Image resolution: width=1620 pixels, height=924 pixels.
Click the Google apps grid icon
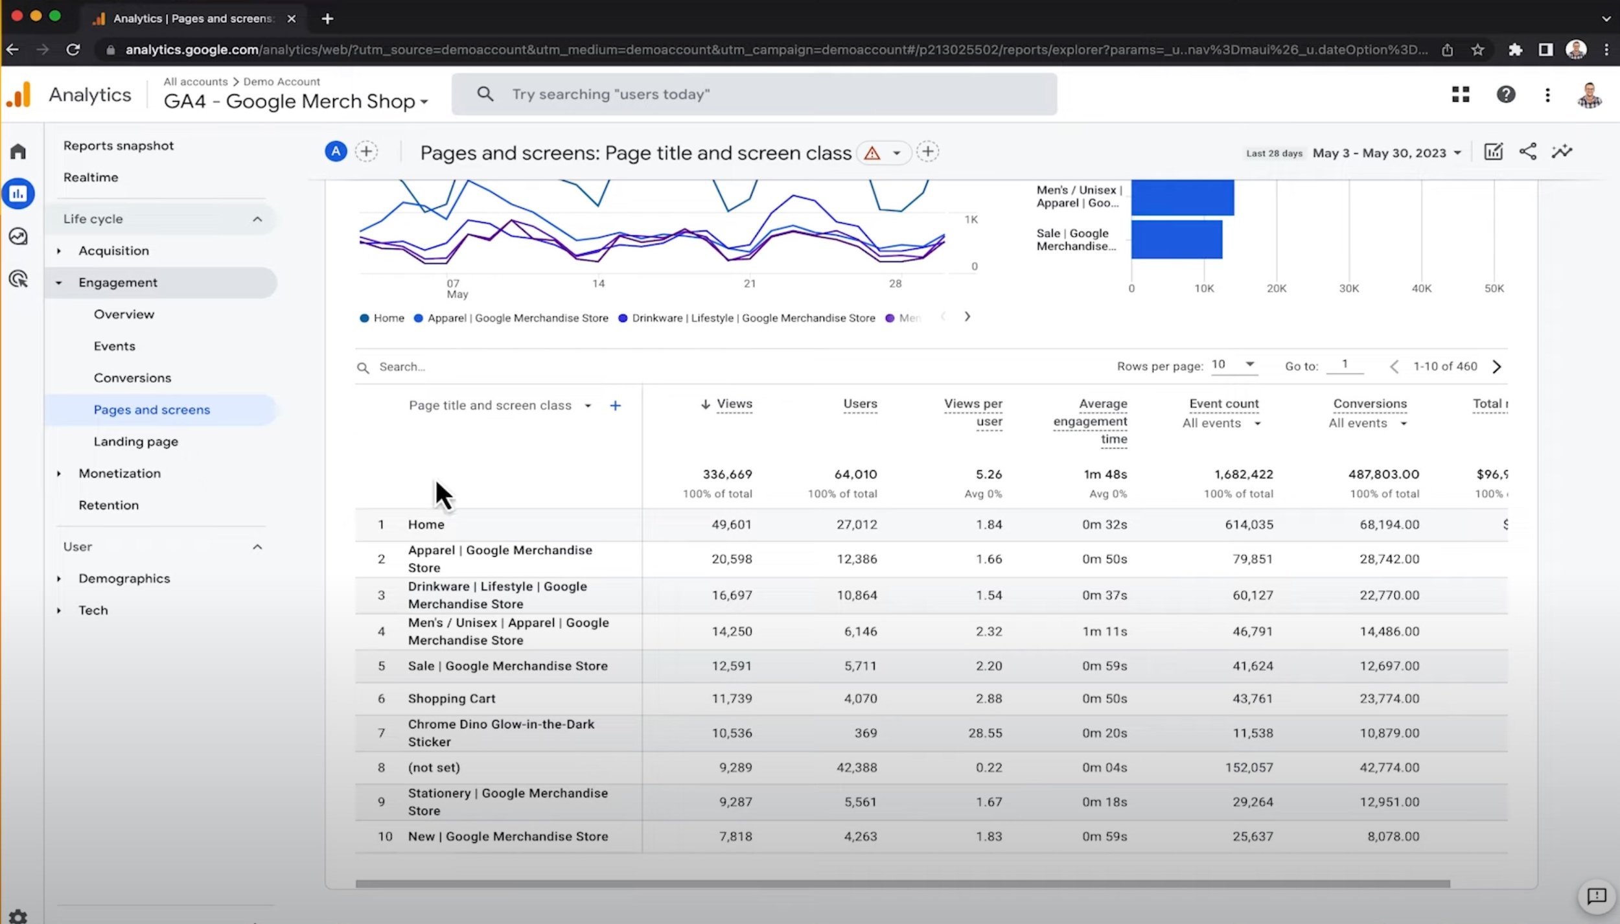[x=1461, y=95]
